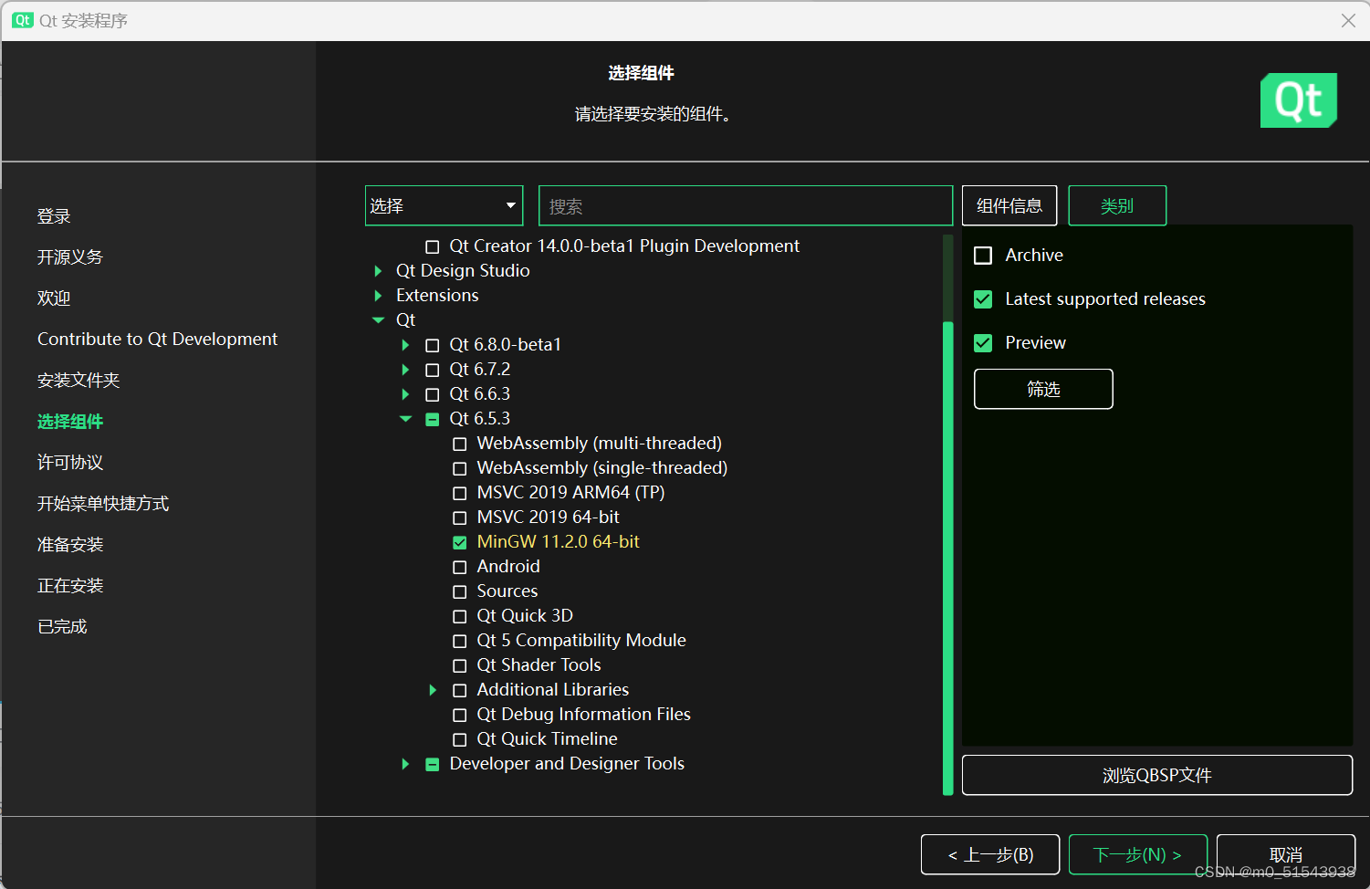The height and width of the screenshot is (889, 1370).
Task: Click the 浏览QBSP文件 button
Action: point(1157,775)
